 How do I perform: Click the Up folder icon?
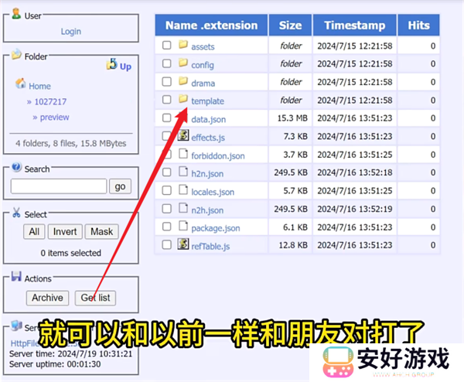[x=112, y=65]
